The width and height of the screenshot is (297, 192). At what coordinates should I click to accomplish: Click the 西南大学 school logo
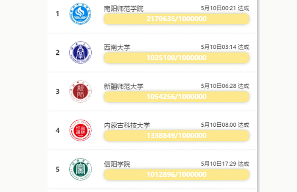(x=80, y=53)
